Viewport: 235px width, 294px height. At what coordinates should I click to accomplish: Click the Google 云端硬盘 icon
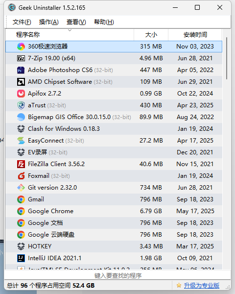point(21,235)
